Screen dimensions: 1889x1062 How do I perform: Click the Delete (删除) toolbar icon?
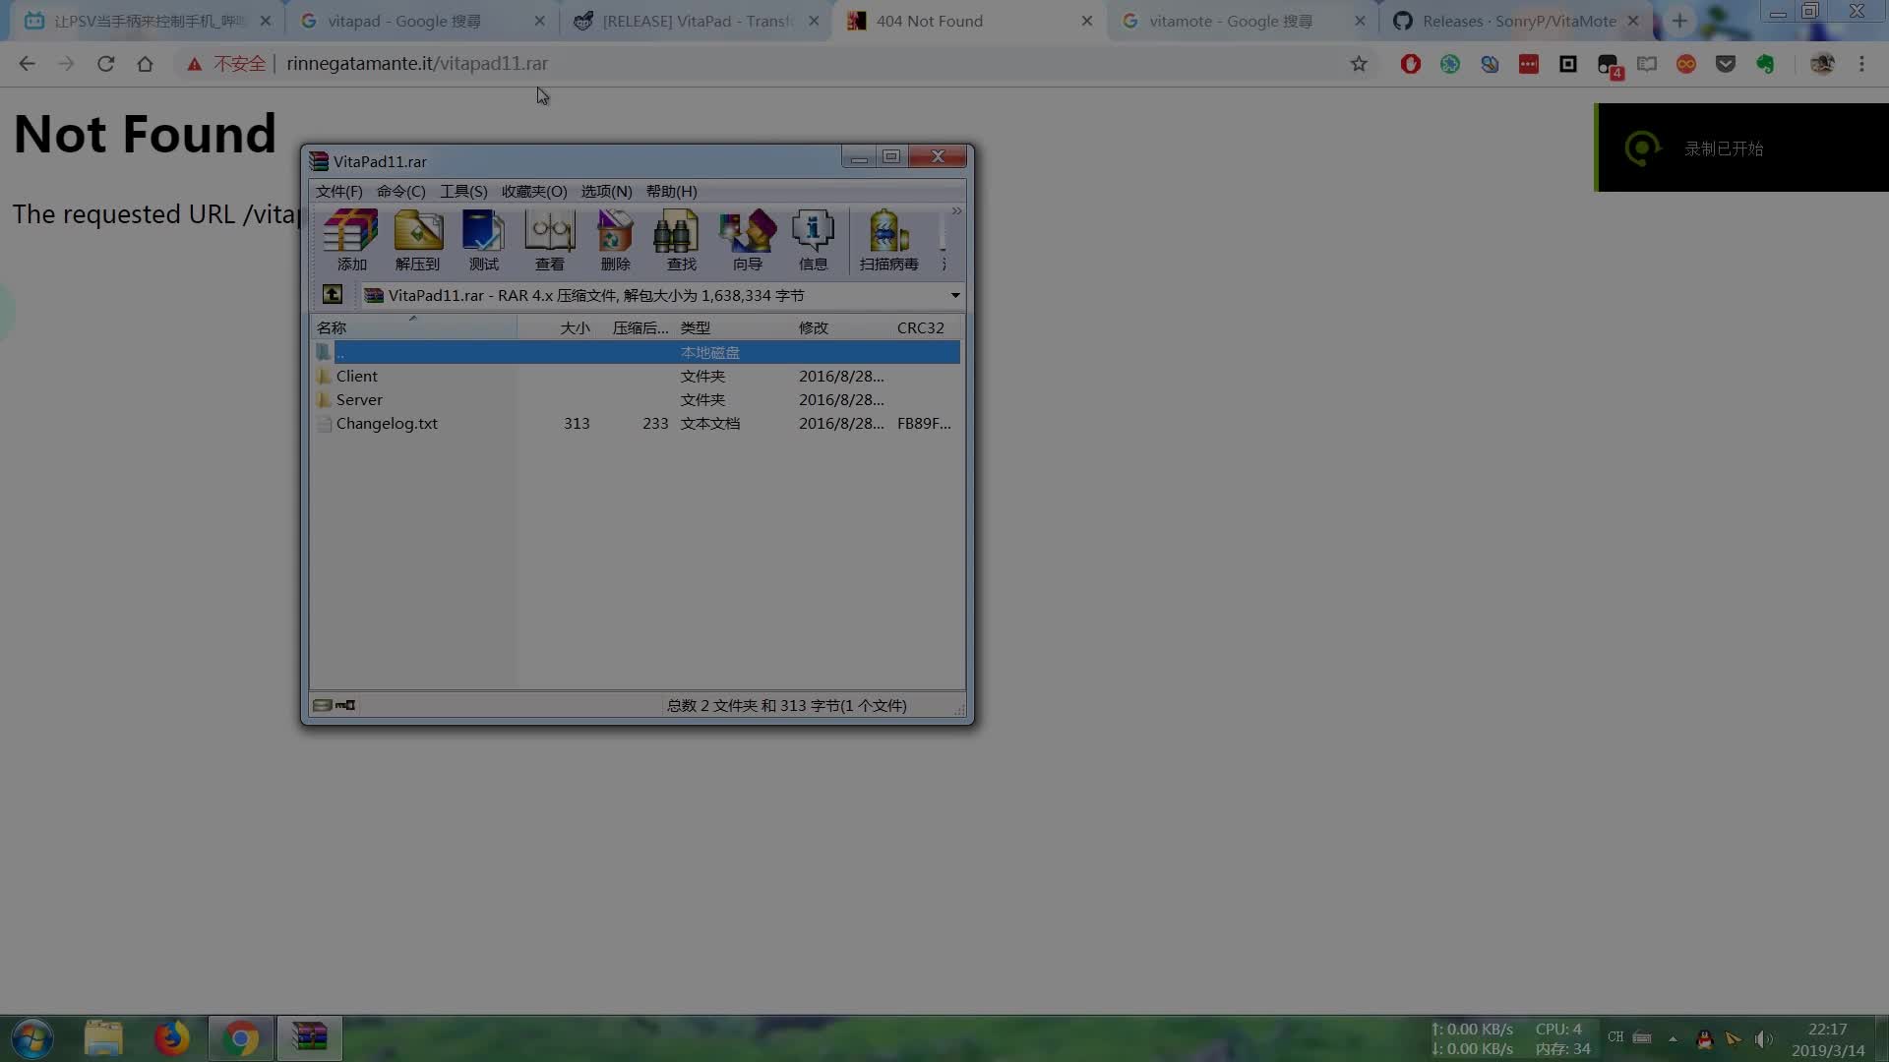[615, 240]
